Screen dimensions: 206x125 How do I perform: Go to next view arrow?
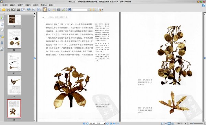click(x=118, y=123)
